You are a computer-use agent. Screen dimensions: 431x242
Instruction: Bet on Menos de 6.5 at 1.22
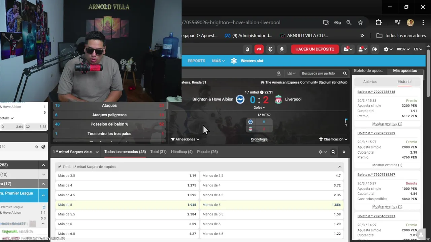(272, 234)
